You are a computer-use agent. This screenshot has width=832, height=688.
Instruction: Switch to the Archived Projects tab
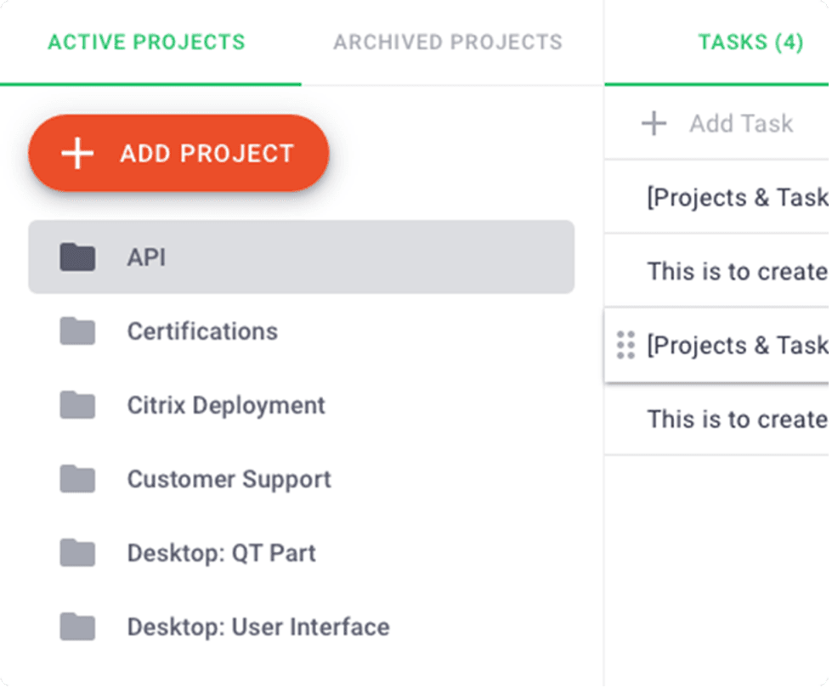pyautogui.click(x=448, y=42)
